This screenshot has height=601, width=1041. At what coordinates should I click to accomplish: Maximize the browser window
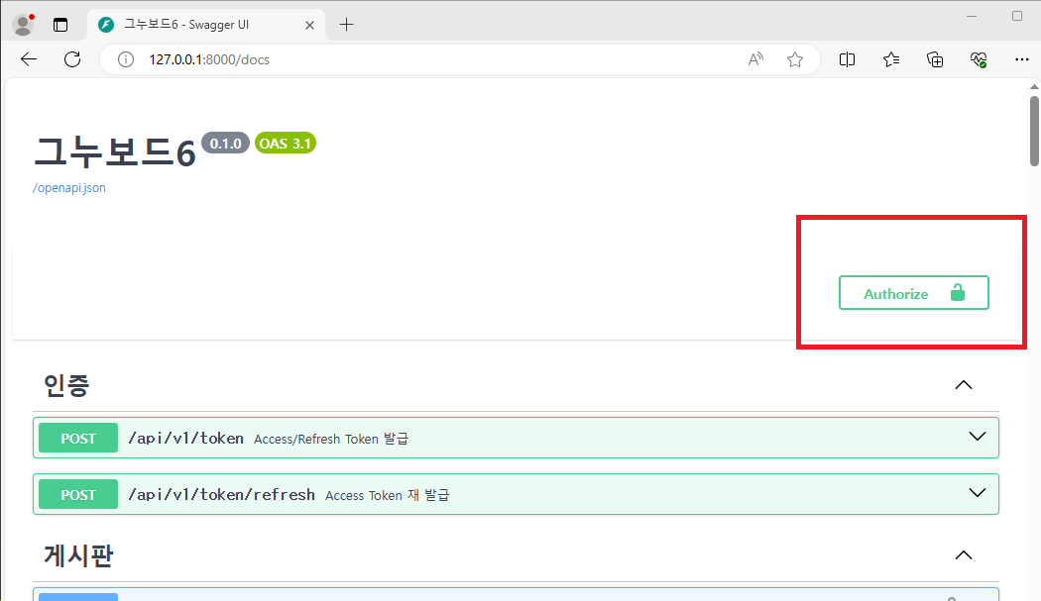(1017, 16)
